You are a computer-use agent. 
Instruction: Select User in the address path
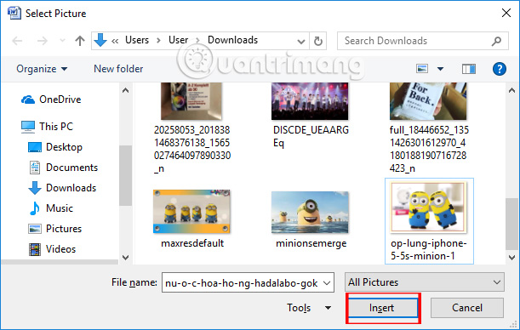click(x=179, y=40)
